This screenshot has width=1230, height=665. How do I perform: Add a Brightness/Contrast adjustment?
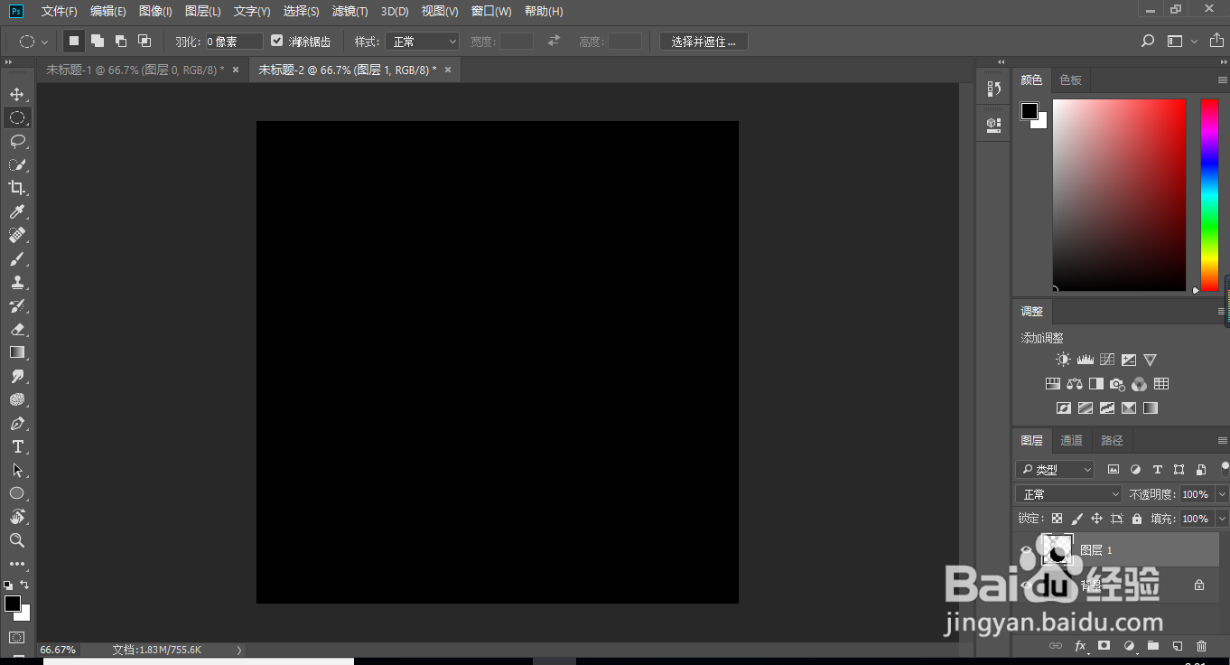pyautogui.click(x=1063, y=360)
